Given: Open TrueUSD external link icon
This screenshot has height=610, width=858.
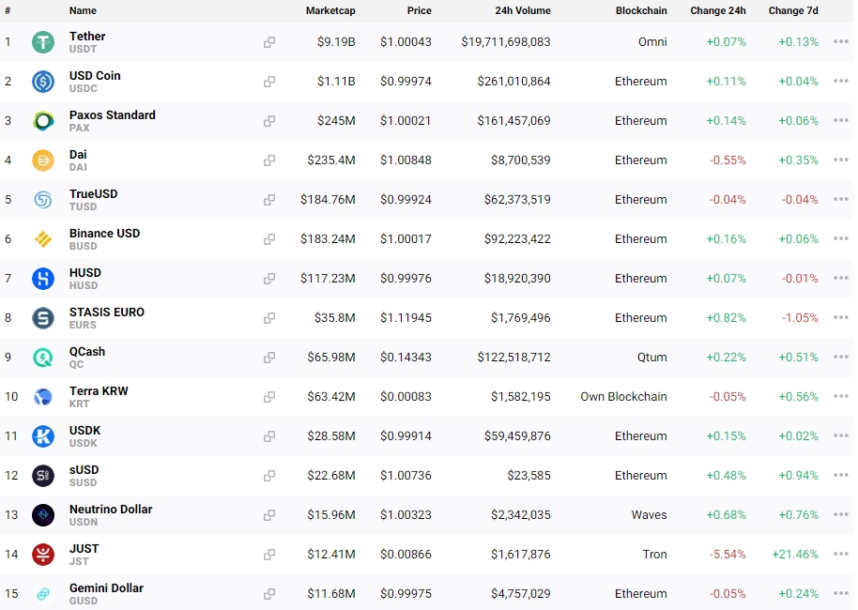Looking at the screenshot, I should [x=269, y=200].
